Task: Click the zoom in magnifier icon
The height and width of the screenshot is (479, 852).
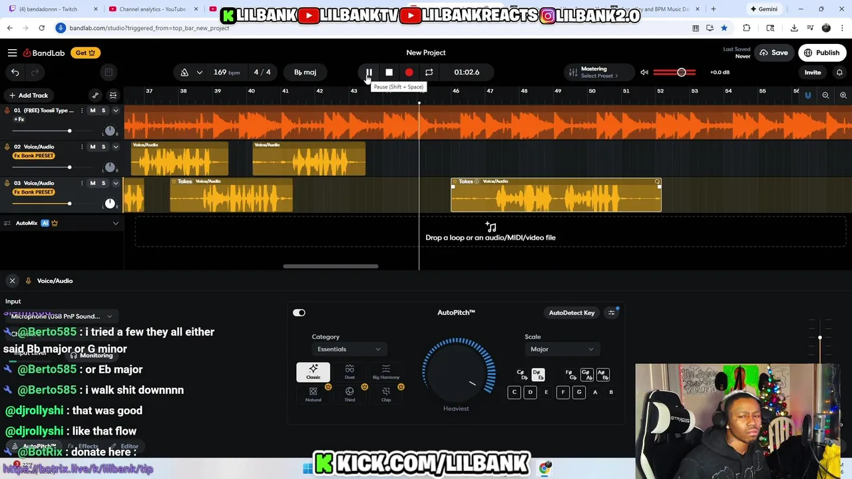Action: [x=843, y=95]
